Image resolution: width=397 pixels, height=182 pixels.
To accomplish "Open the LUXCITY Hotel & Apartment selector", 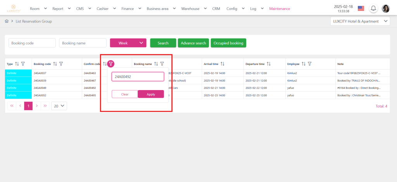I will (360, 21).
